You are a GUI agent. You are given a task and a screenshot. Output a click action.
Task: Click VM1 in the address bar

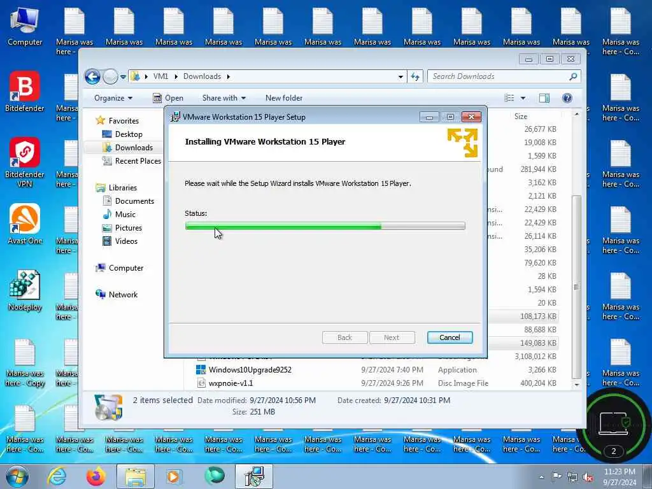(160, 76)
